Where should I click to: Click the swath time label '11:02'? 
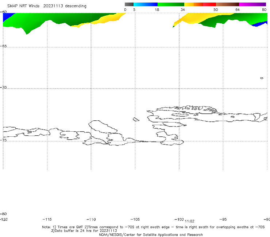click(x=189, y=221)
